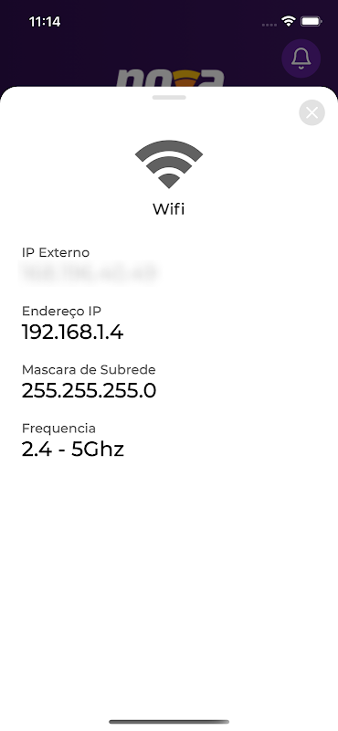Tap the Nova logo in the header
338x731 pixels.
coord(170,78)
